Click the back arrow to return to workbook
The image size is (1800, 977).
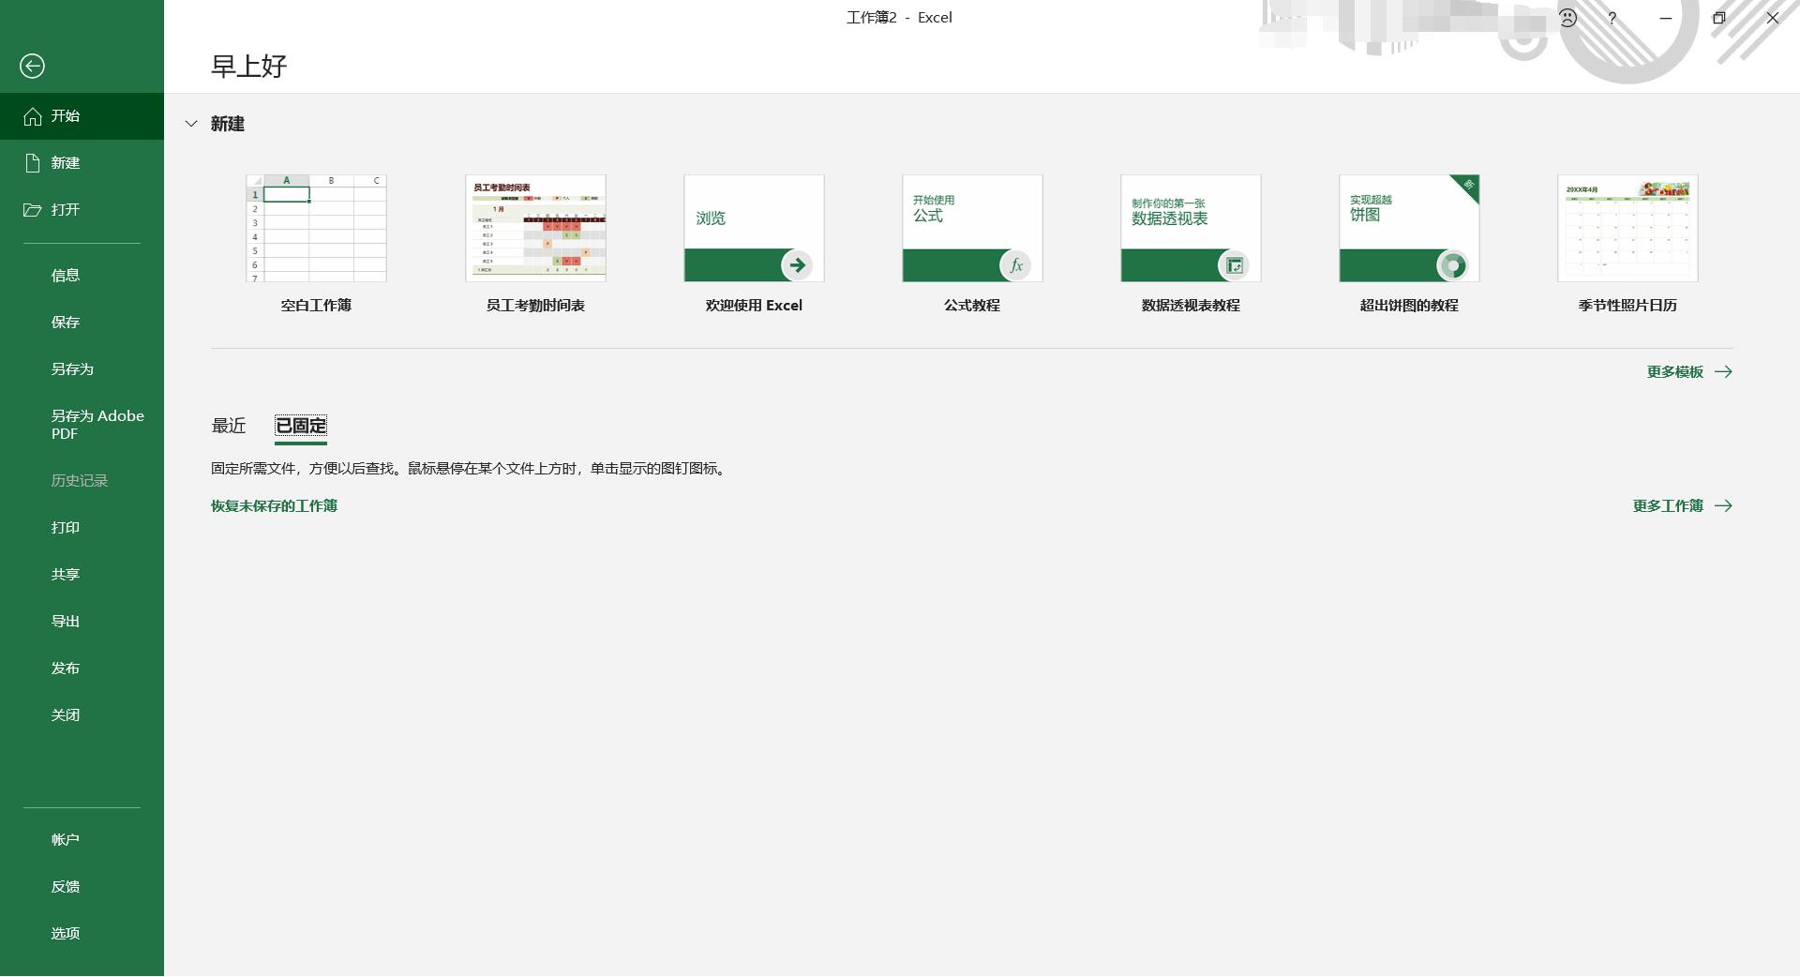click(x=33, y=66)
